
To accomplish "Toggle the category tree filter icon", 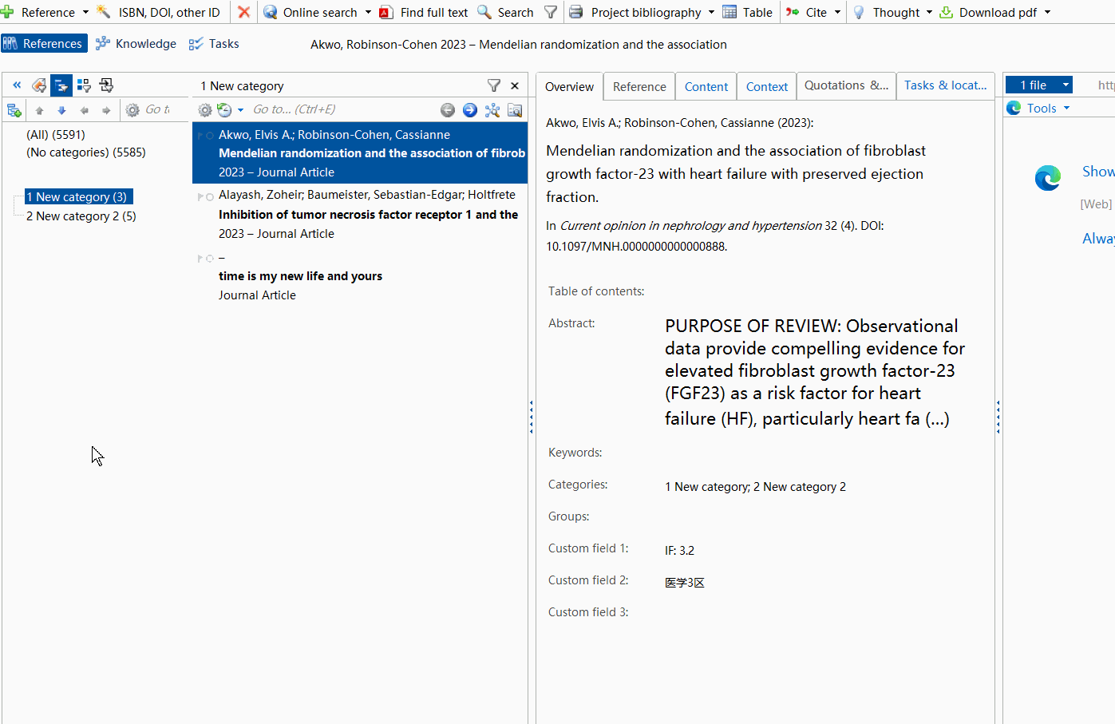I will (x=61, y=85).
